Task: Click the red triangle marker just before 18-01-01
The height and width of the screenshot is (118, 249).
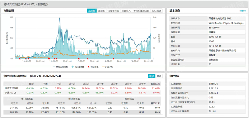Action: tap(88, 59)
